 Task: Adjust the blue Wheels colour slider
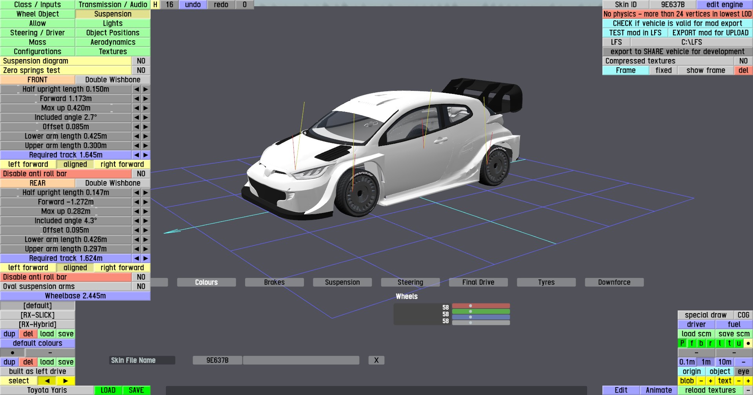[481, 317]
